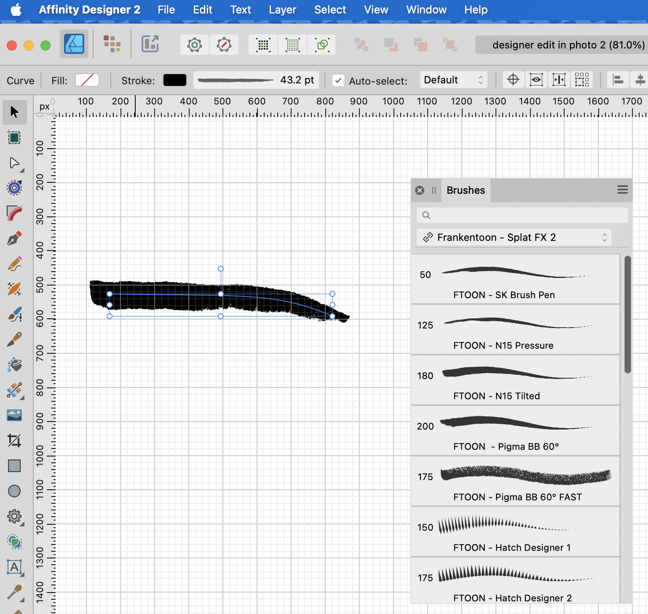This screenshot has width=648, height=614.
Task: Toggle the arrows-toward-a-centre-line button after the eye icon
Action: [x=559, y=80]
